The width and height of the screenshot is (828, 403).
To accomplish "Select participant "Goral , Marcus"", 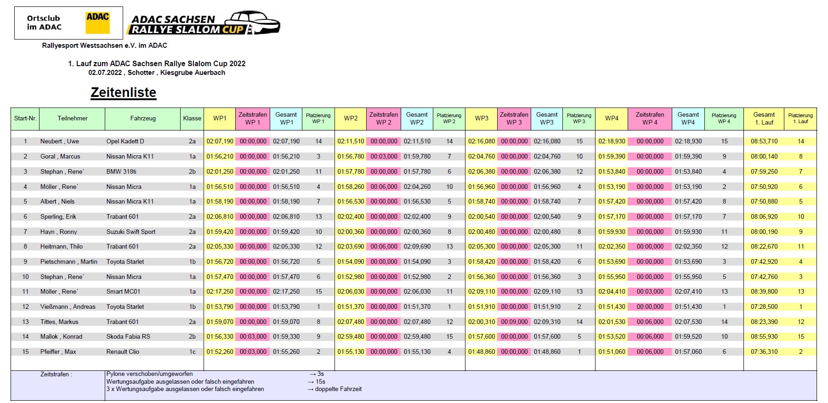I will tap(60, 157).
